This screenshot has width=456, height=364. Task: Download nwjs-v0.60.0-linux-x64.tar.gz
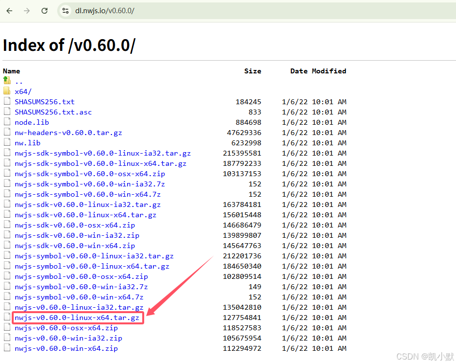[x=77, y=318]
